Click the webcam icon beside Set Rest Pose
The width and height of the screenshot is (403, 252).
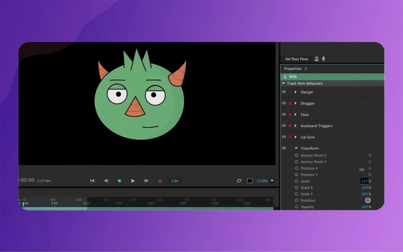(x=316, y=59)
